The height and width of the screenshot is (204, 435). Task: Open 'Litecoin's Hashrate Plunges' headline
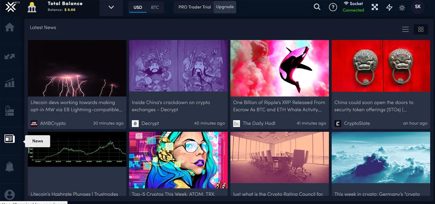point(74,195)
